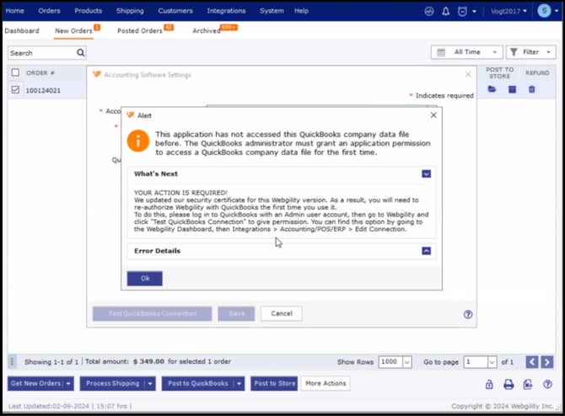
Task: Open the Filter dropdown
Action: (x=530, y=52)
